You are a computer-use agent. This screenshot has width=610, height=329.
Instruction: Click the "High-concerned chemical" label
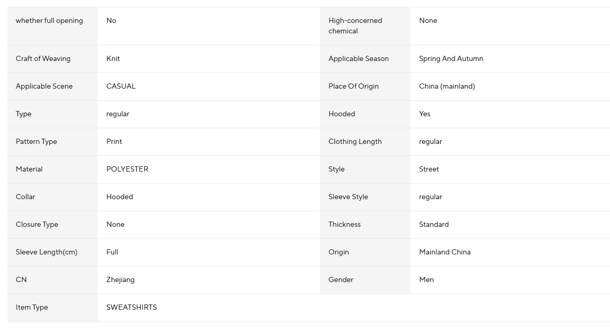coord(355,26)
